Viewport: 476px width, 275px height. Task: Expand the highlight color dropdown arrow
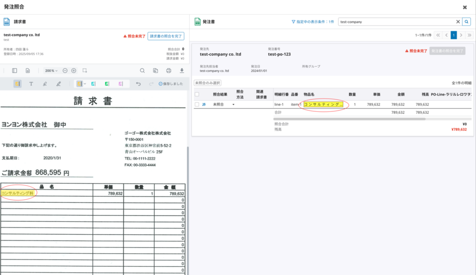(x=85, y=84)
